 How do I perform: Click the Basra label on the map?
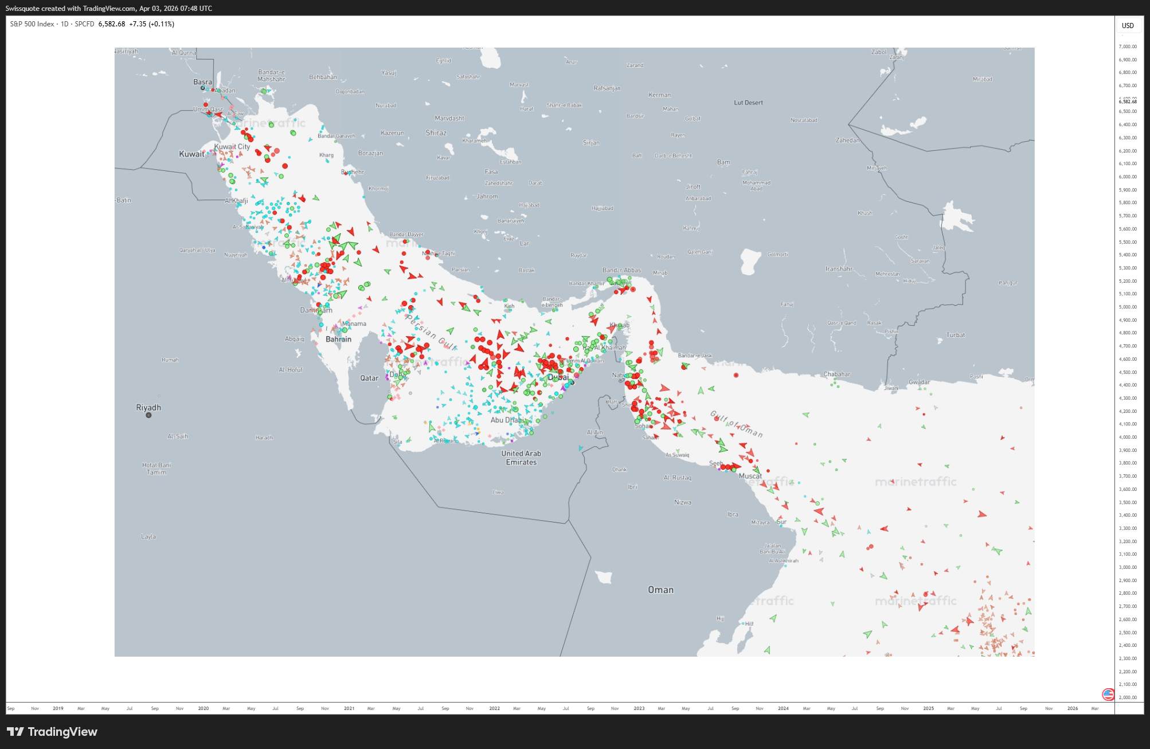(x=202, y=82)
